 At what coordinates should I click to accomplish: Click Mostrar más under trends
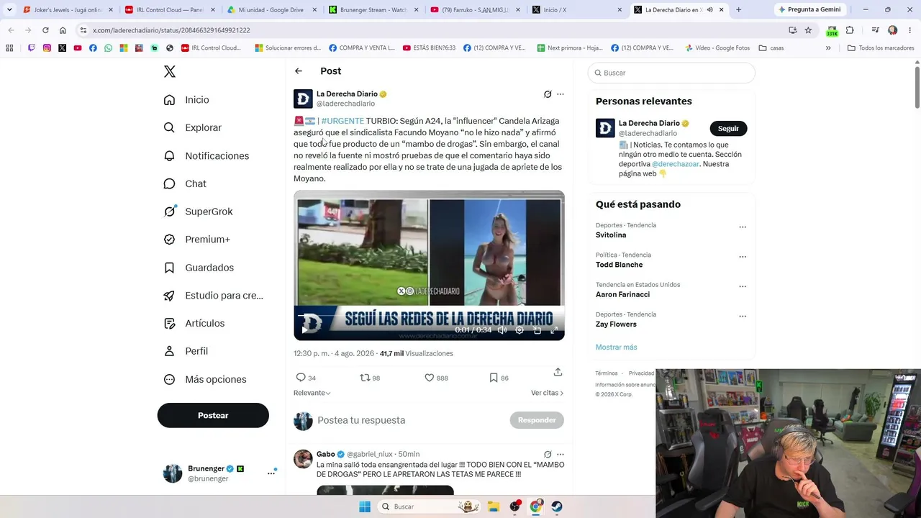pyautogui.click(x=616, y=347)
